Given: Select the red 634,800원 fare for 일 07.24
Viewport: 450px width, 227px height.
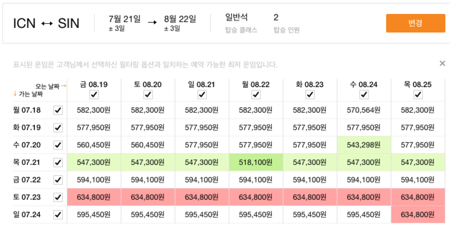Looking at the screenshot, I should point(418,215).
